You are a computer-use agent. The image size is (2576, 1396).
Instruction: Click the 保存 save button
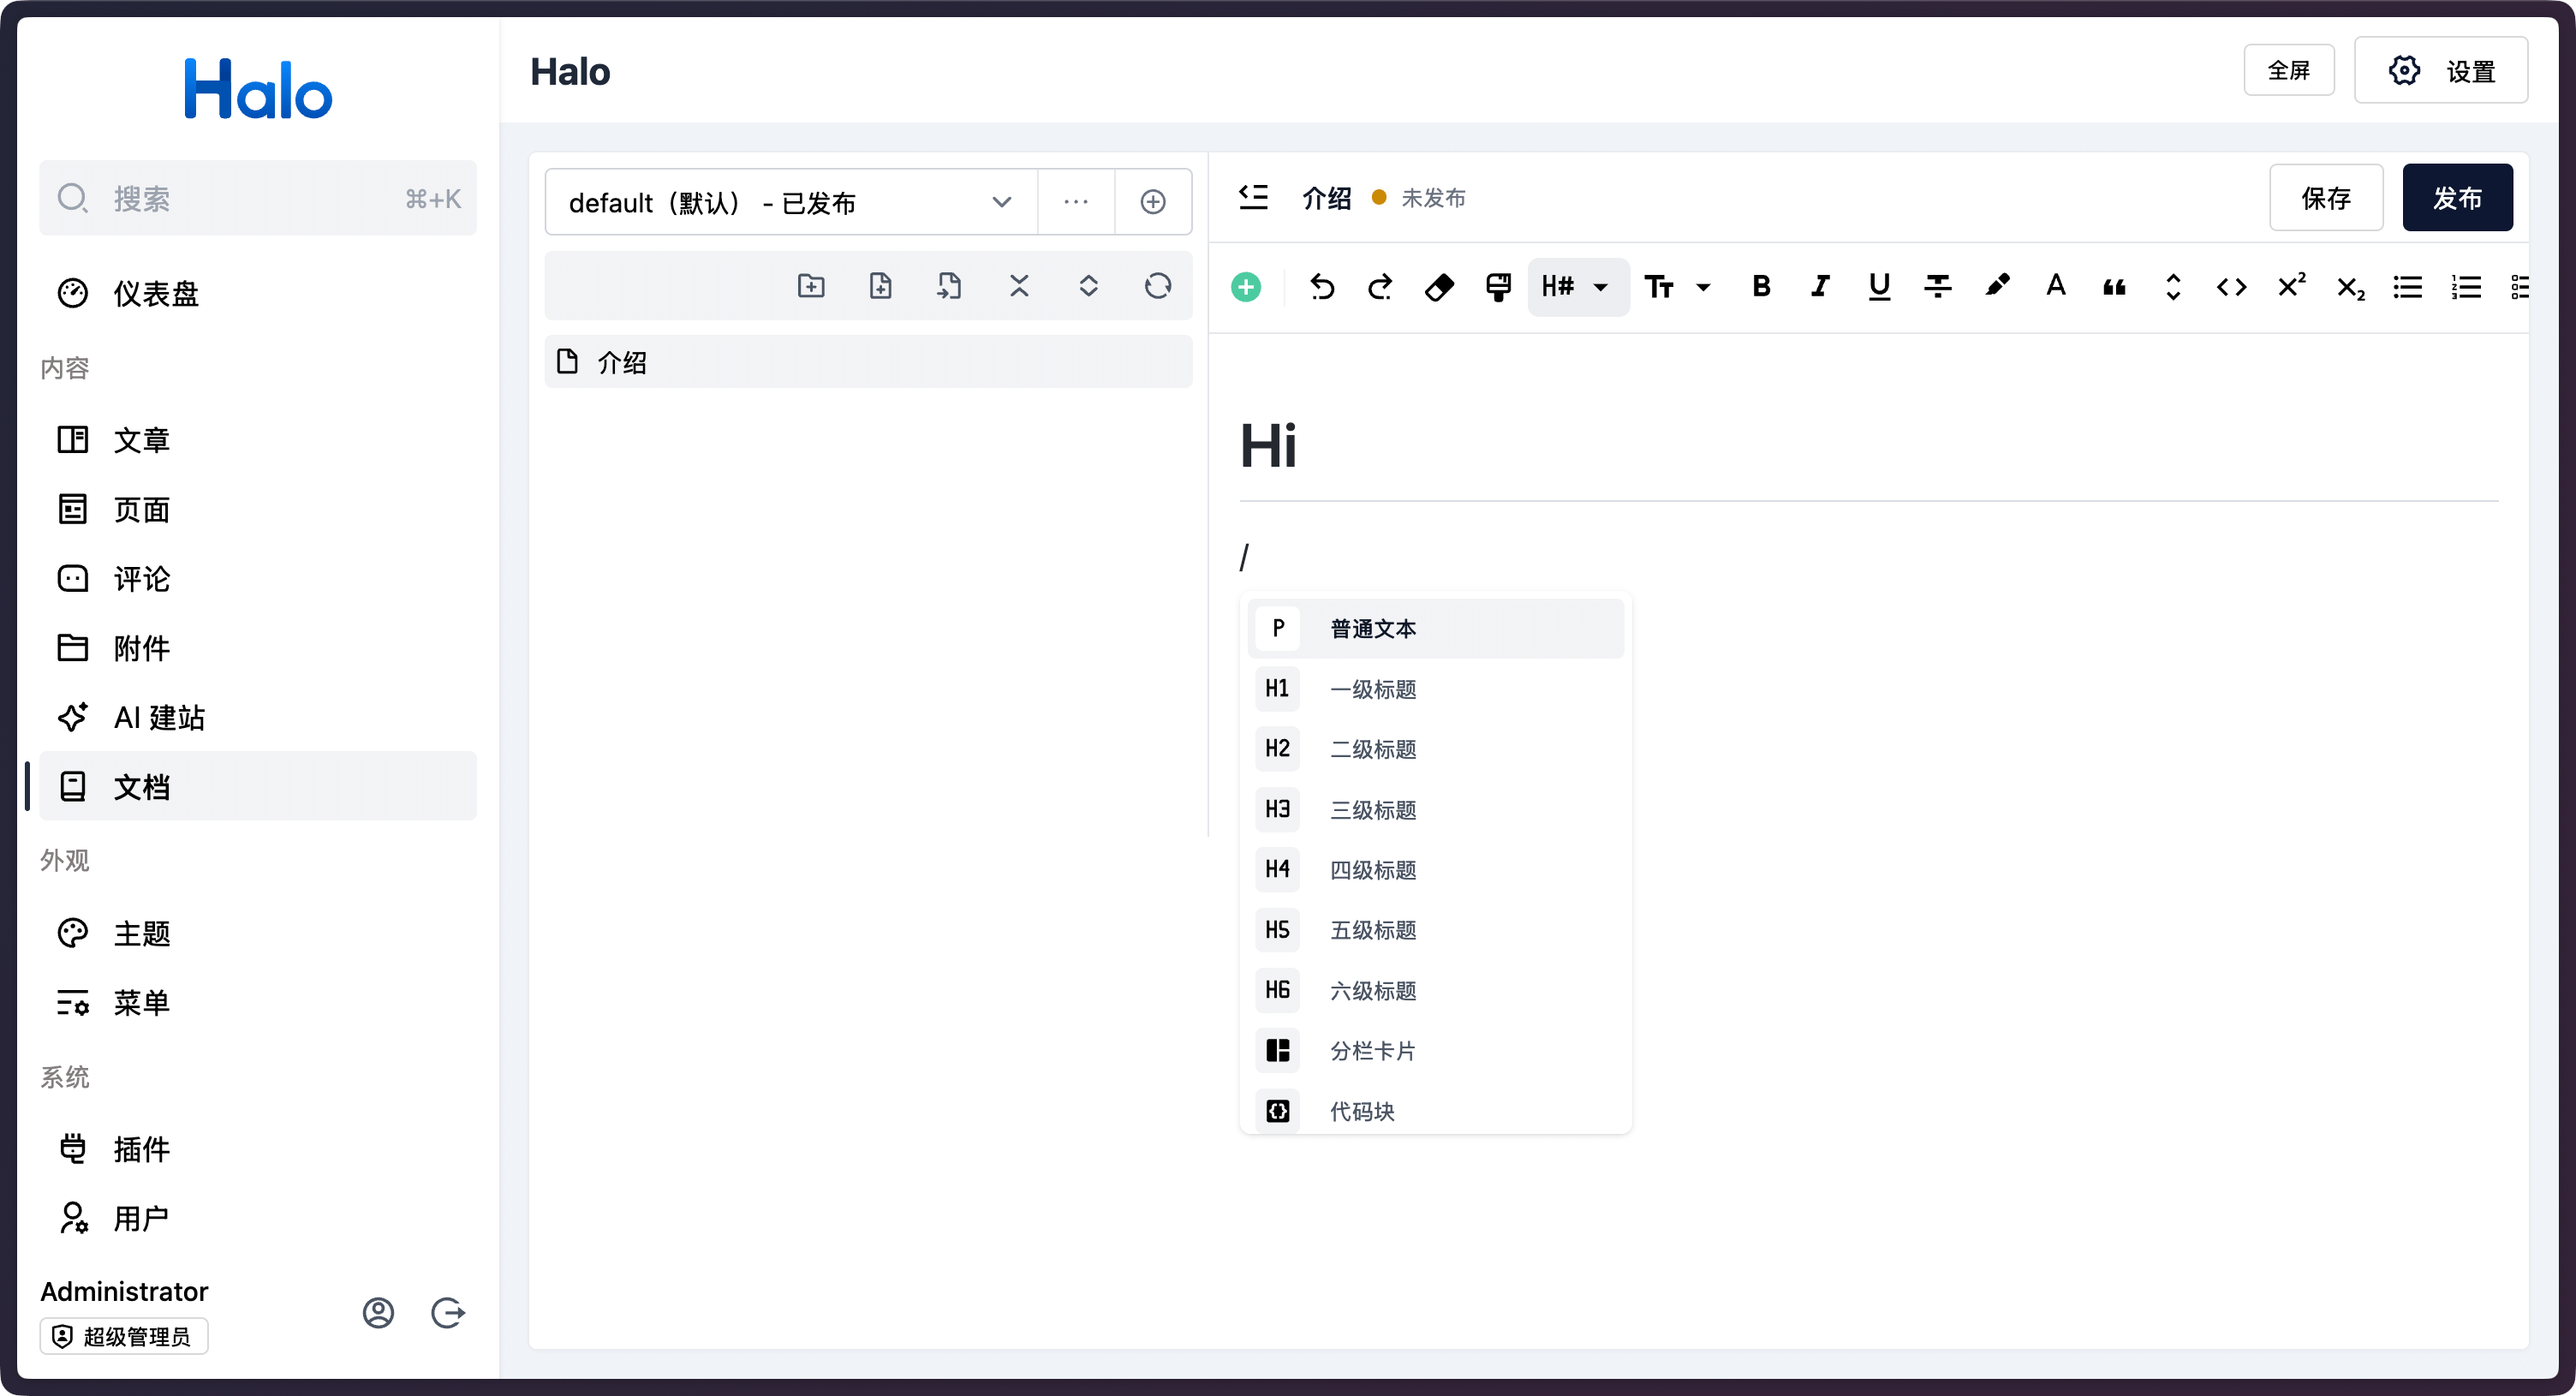tap(2325, 198)
